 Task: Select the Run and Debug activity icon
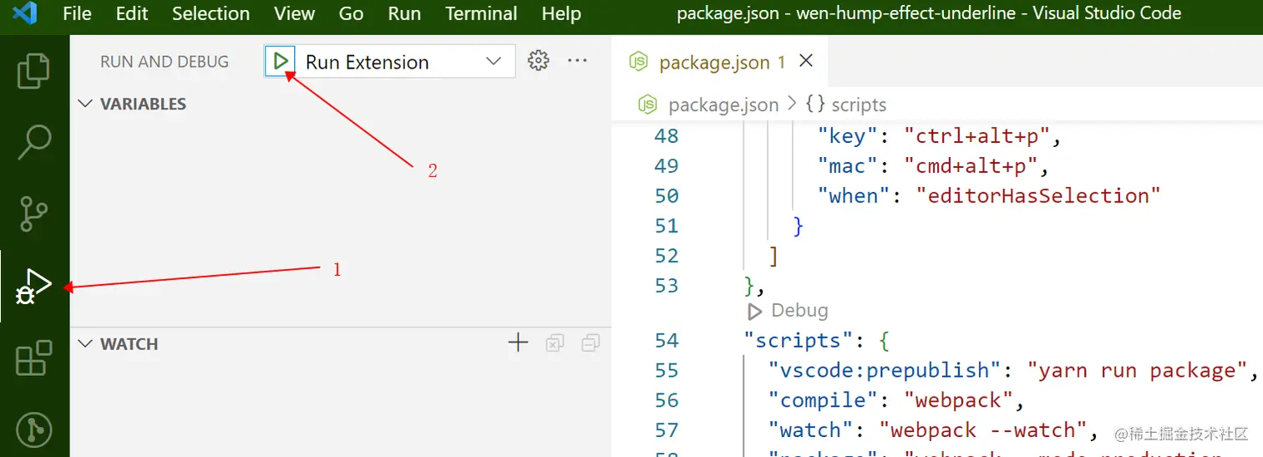[34, 286]
